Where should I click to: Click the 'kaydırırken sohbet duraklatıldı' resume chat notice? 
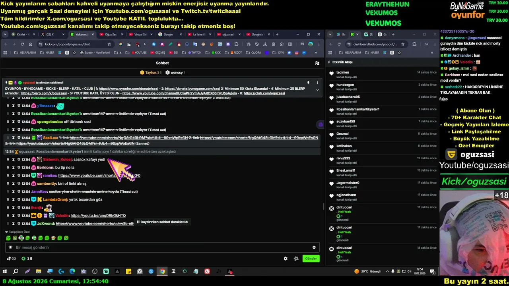[162, 222]
